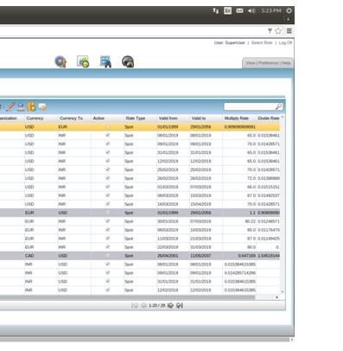Open the blue window with person module icon
Image resolution: width=343 pixels, height=351 pixels.
pyautogui.click(x=105, y=61)
